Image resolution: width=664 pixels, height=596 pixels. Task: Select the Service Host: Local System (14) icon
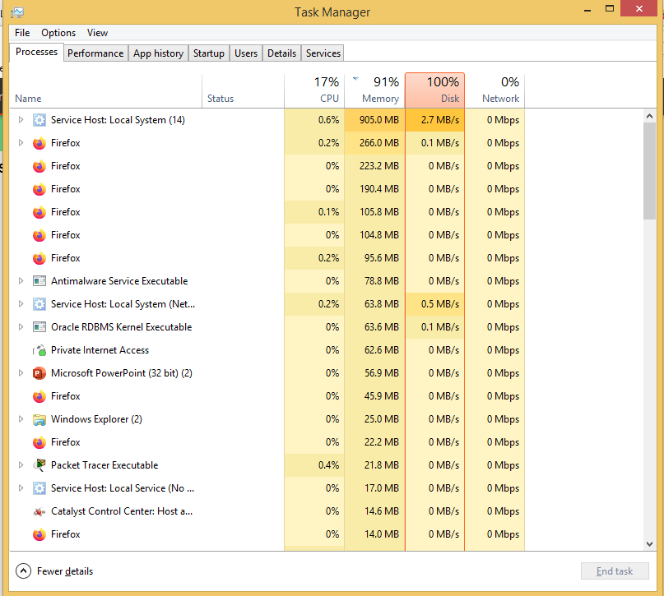[39, 120]
